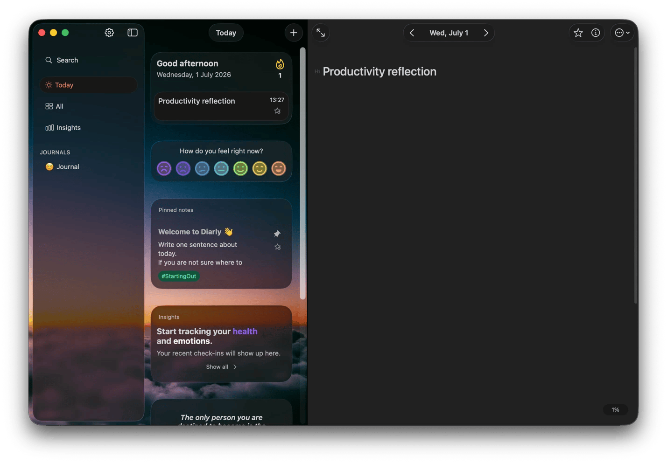Open the Productivity reflection entry card
The image size is (667, 463).
click(221, 106)
